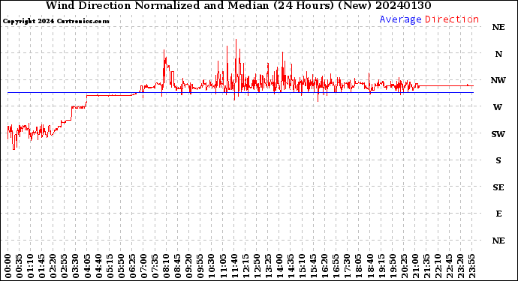This screenshot has width=518, height=281.
Task: Click the 17:30 time axis label
Action: [348, 266]
